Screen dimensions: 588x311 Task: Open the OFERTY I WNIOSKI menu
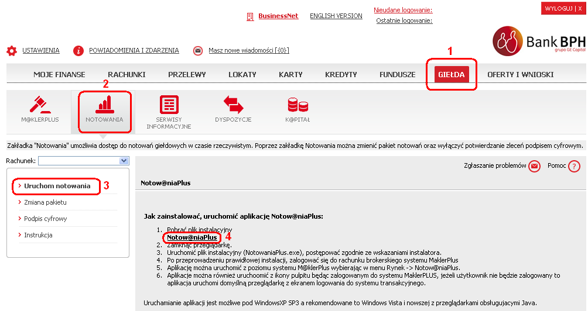click(521, 74)
